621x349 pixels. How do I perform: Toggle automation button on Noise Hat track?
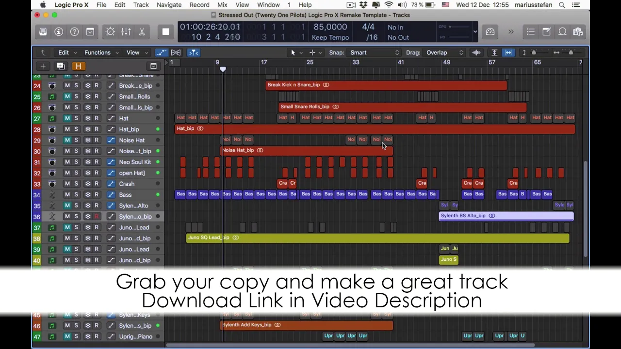pyautogui.click(x=111, y=140)
